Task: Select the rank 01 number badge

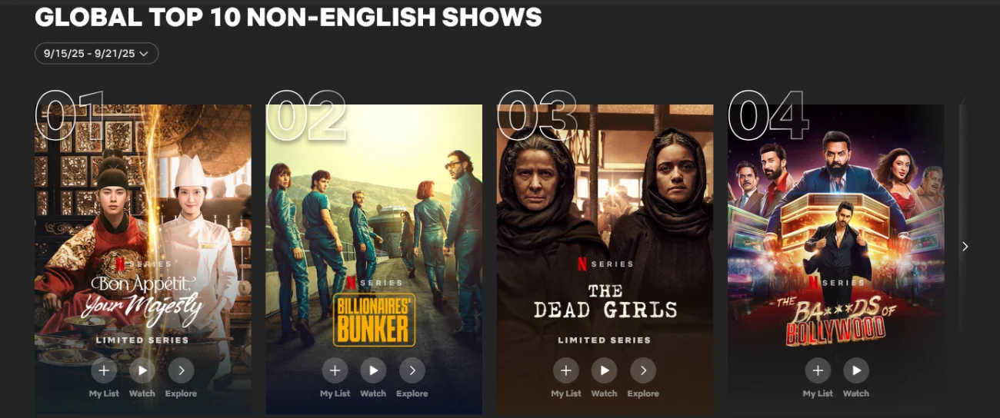Action: click(x=70, y=116)
